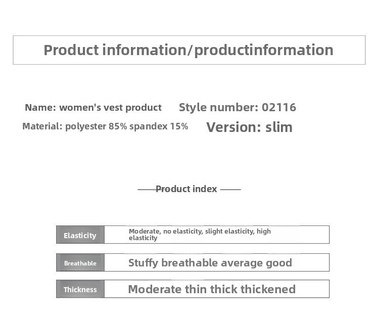Click the Product index heading
This screenshot has width=379, height=318.
(186, 189)
